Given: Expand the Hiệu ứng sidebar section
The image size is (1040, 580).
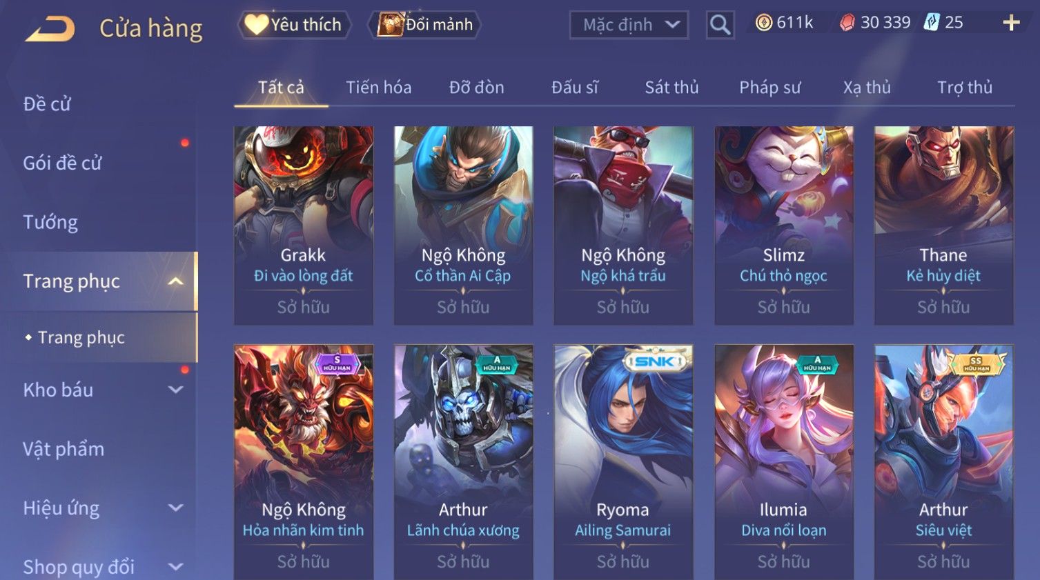Looking at the screenshot, I should [x=175, y=508].
